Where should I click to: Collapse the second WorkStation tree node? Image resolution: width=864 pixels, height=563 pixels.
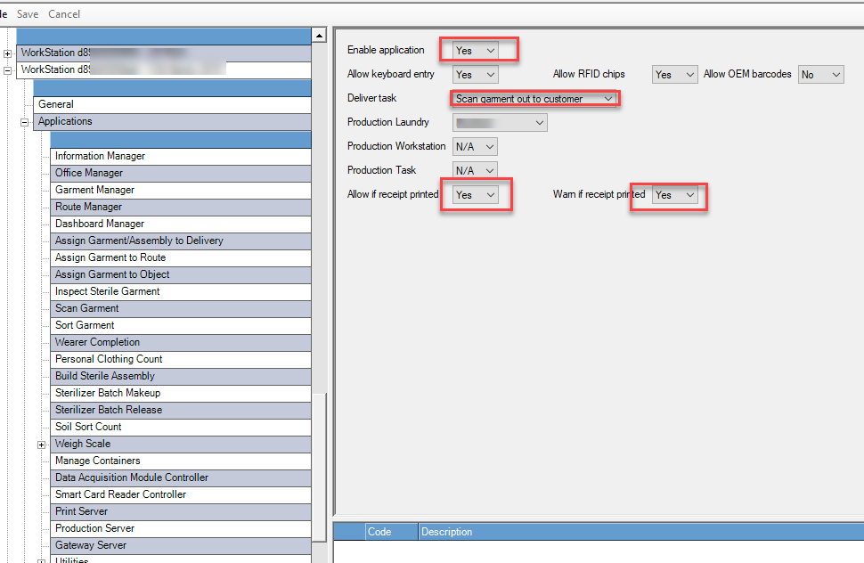point(6,69)
